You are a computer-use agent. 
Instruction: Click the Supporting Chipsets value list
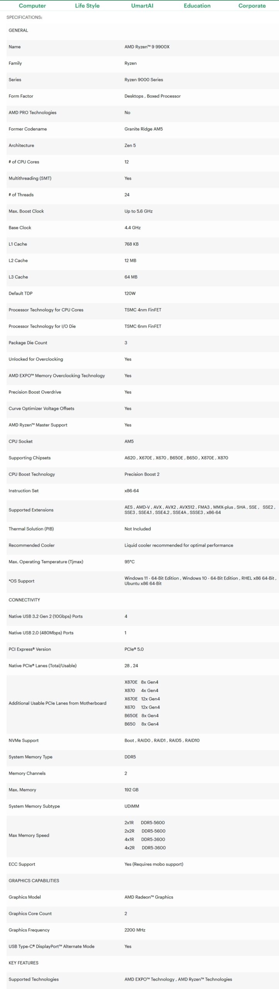click(176, 458)
